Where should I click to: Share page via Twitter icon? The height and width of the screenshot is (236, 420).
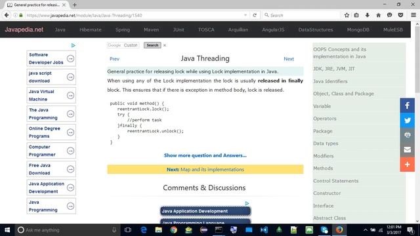pos(407,120)
